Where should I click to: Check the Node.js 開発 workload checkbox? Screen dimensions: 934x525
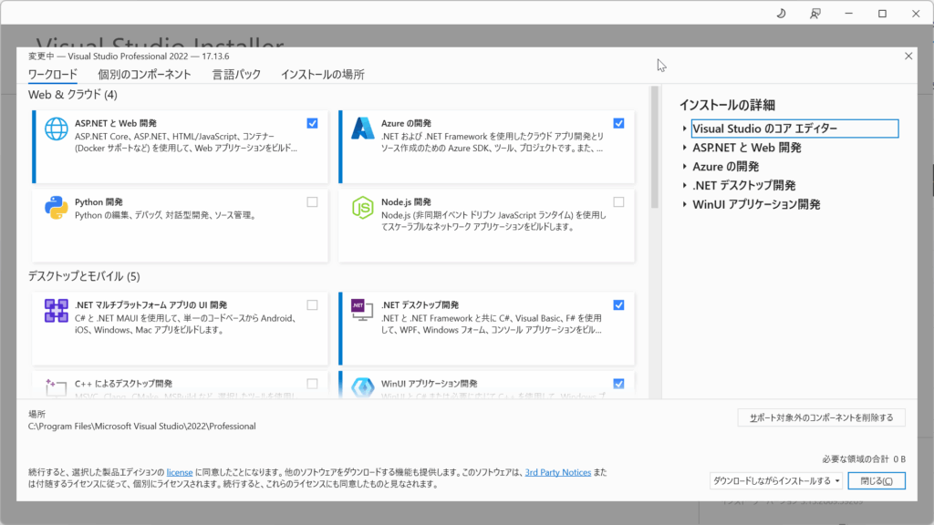pyautogui.click(x=619, y=202)
